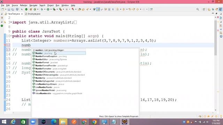Screen dimensions: 223x125
Task: Select the LineNumberReader proposal
Action: [59, 87]
